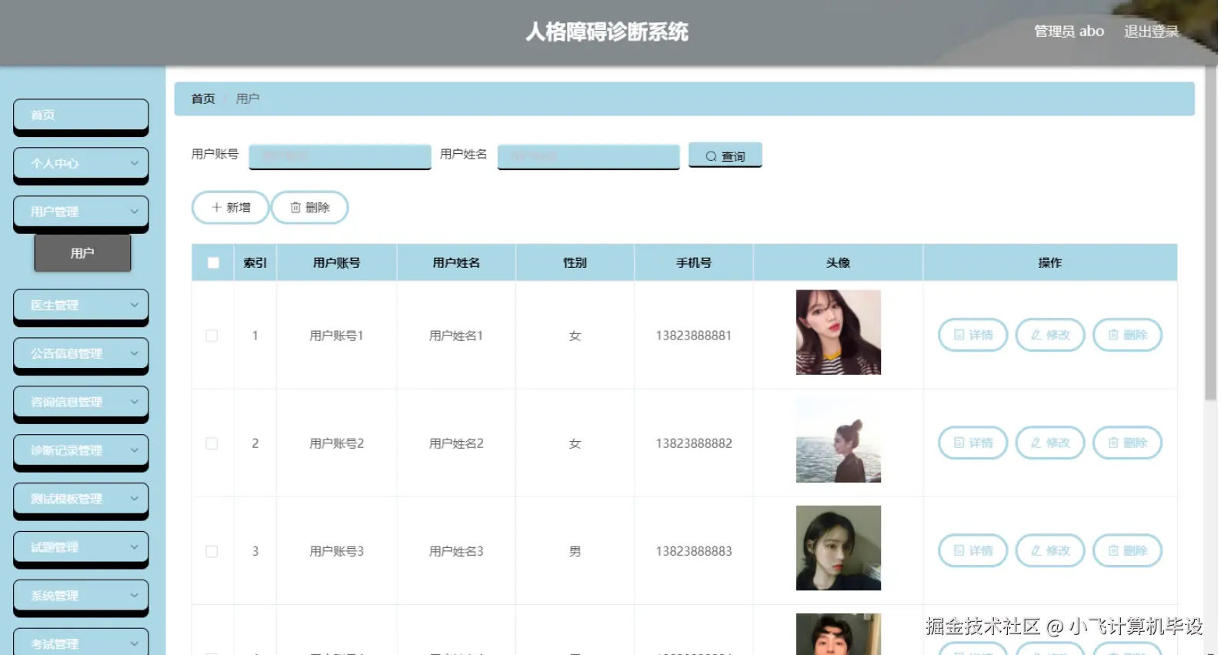Click the 索引 column header

tap(255, 263)
